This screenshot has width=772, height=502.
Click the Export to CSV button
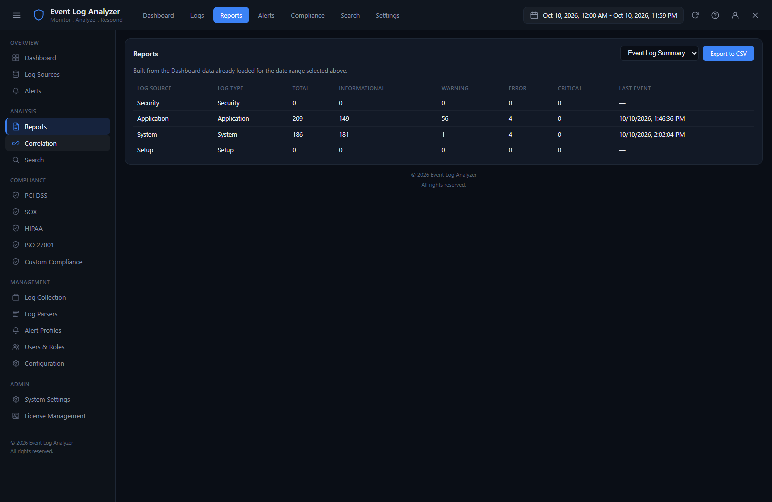pyautogui.click(x=728, y=53)
